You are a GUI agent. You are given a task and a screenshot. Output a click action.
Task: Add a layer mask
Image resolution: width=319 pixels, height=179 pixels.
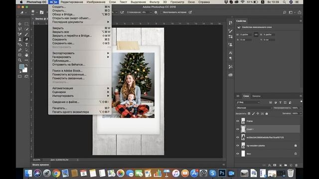tap(275, 165)
